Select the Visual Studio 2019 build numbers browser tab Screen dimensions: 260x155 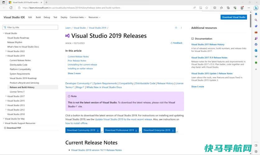click(26, 2)
